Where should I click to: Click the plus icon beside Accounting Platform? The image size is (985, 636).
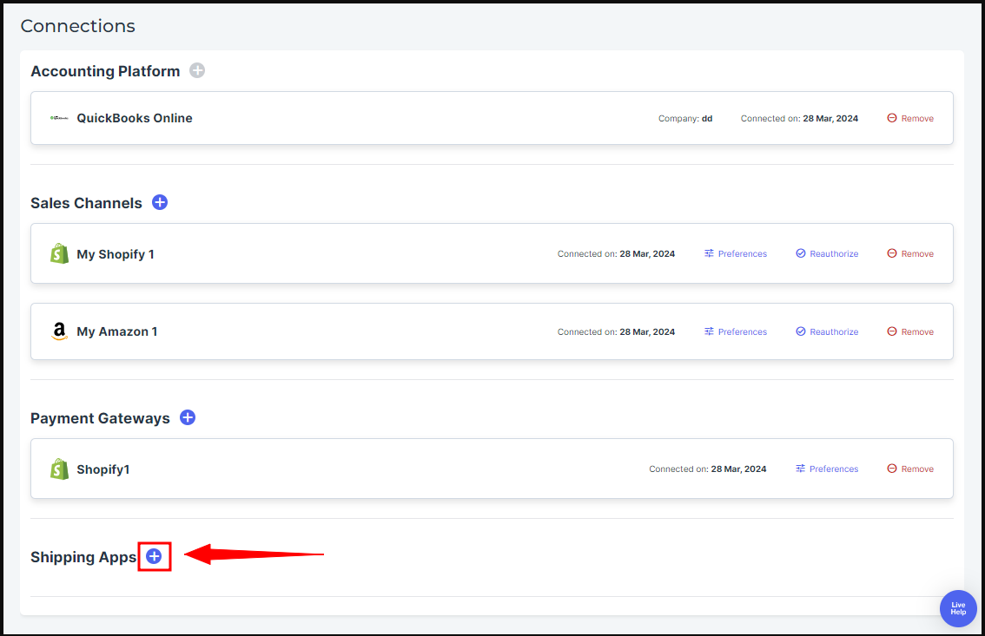[x=197, y=71]
